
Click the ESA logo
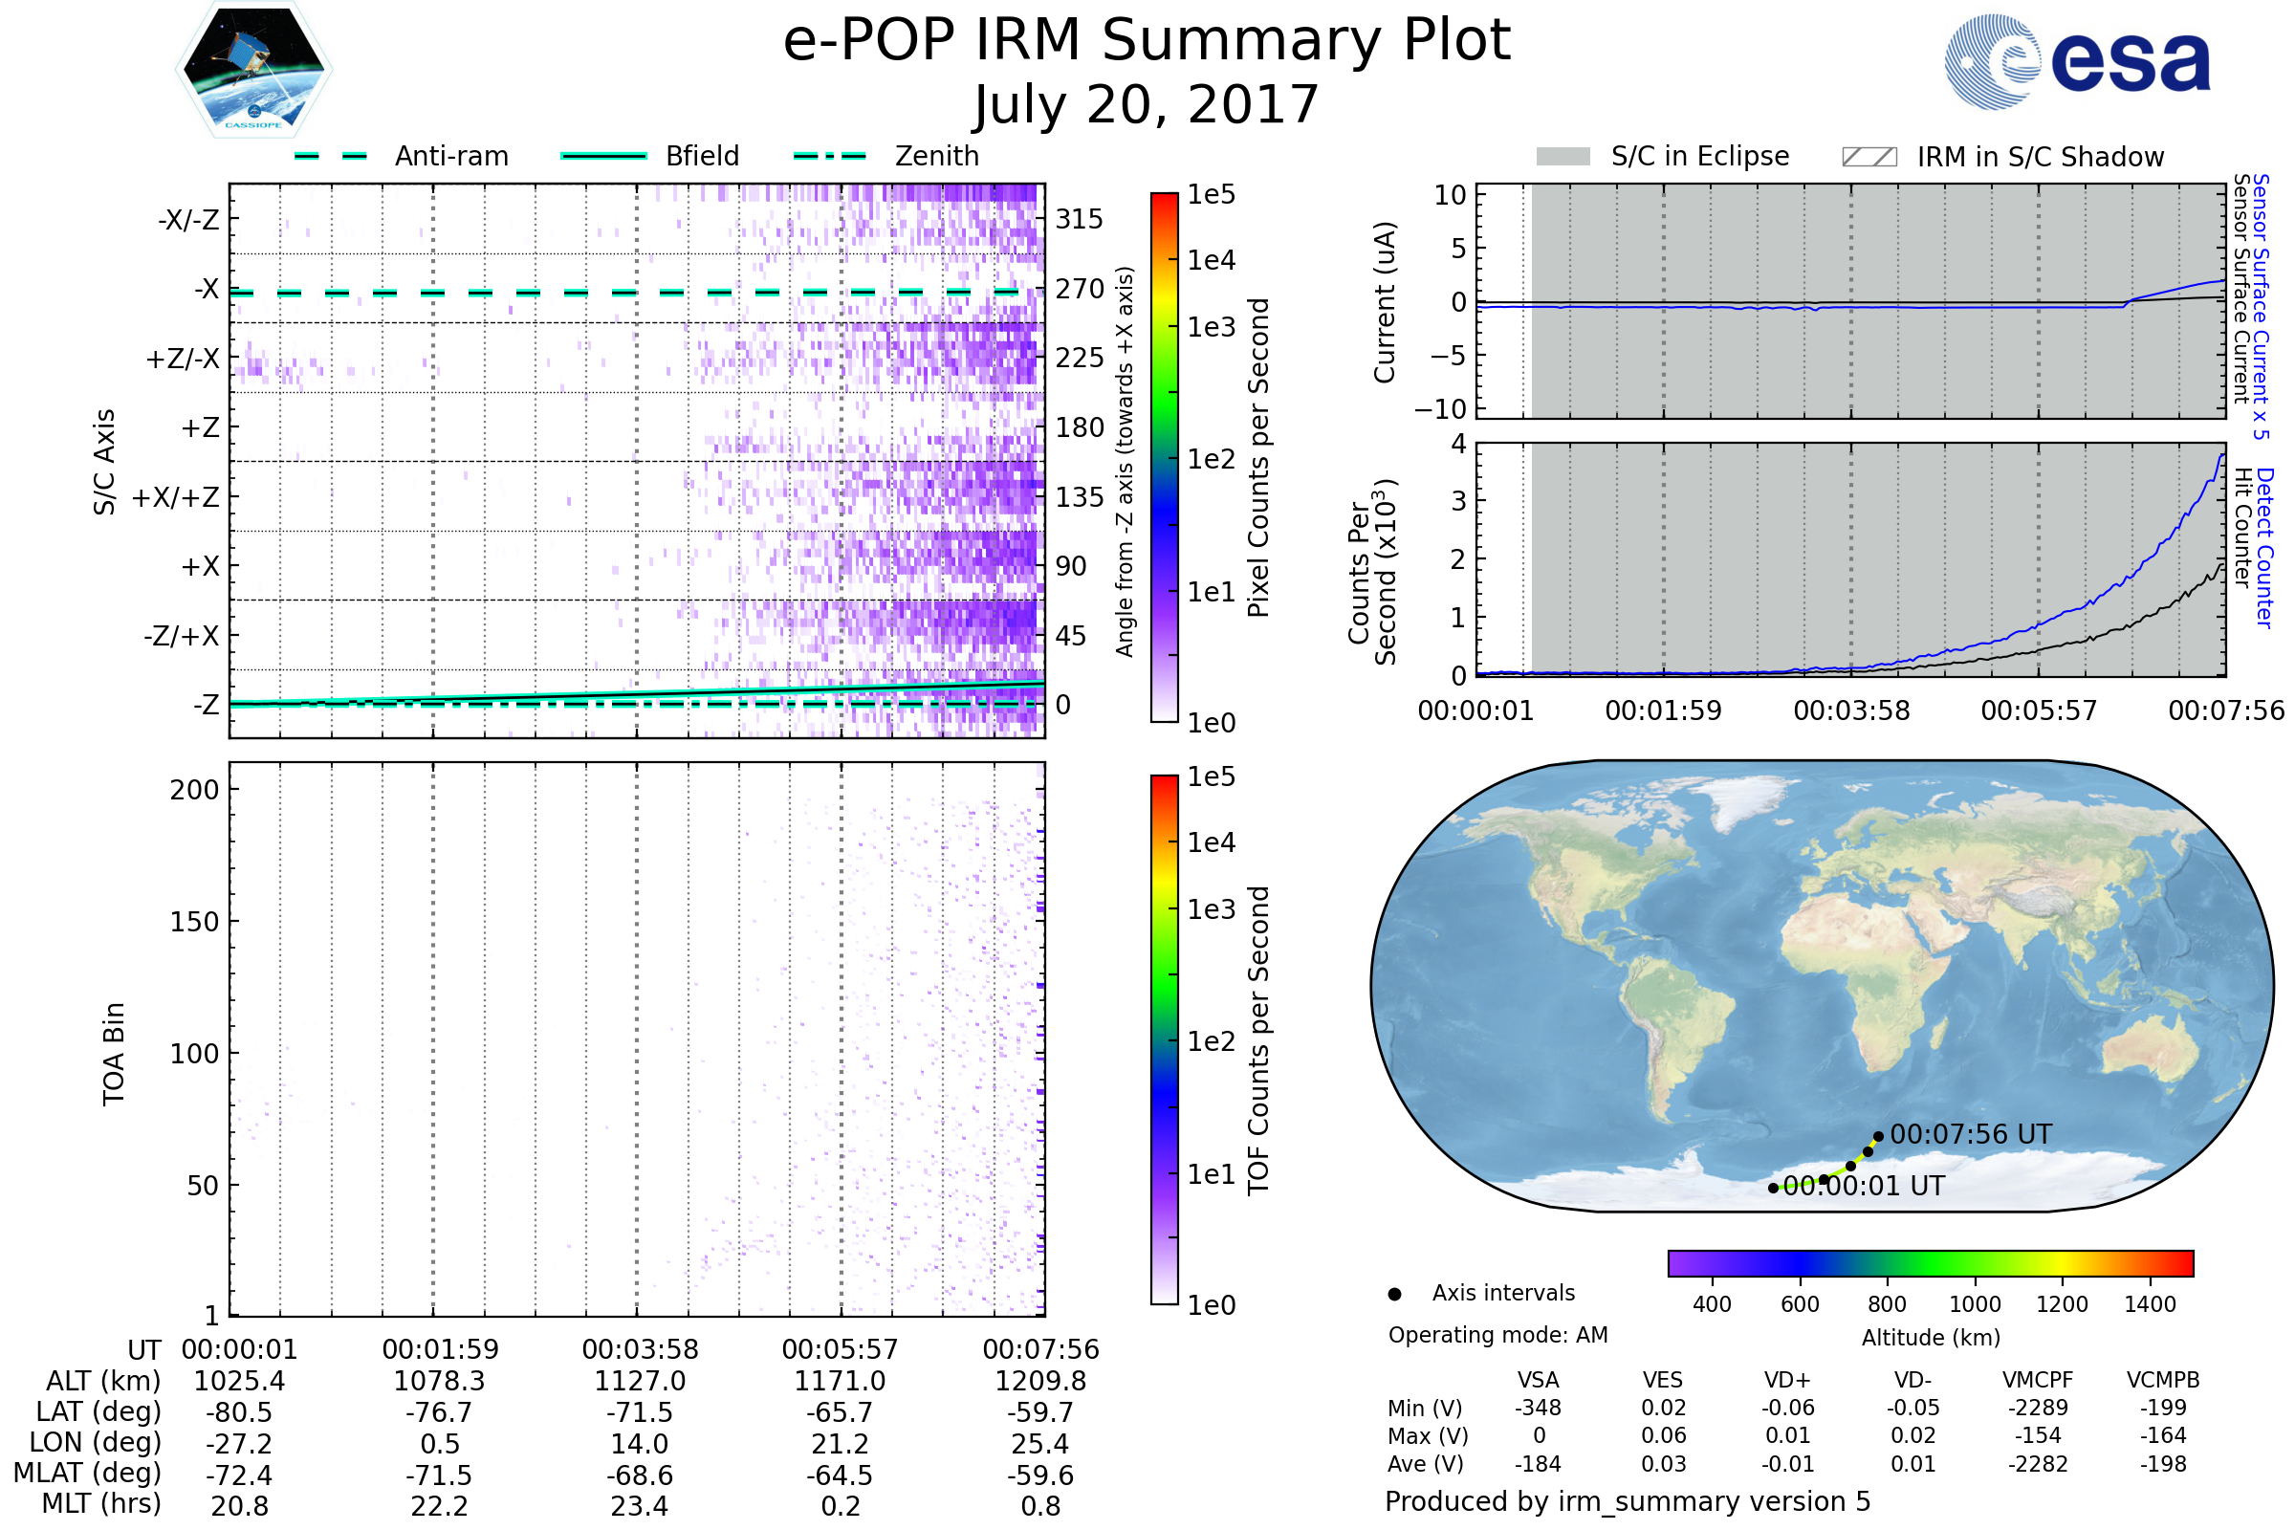[x=2078, y=61]
